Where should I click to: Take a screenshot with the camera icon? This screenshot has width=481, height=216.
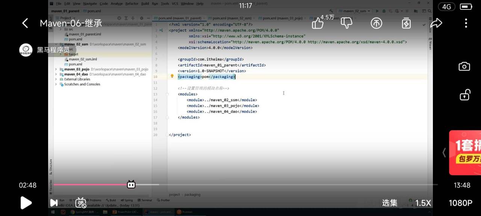click(x=464, y=66)
